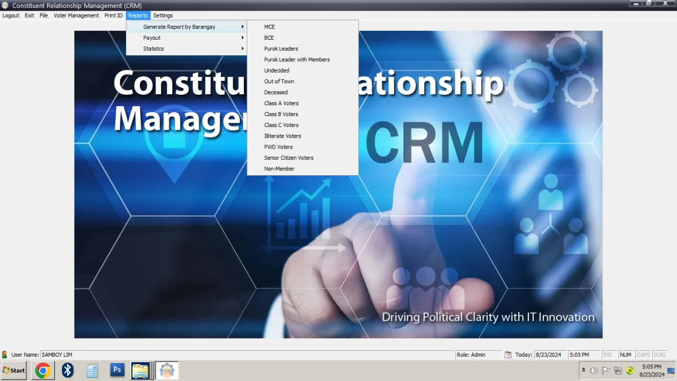Open the Settings menu
This screenshot has height=381, width=677.
click(x=163, y=15)
